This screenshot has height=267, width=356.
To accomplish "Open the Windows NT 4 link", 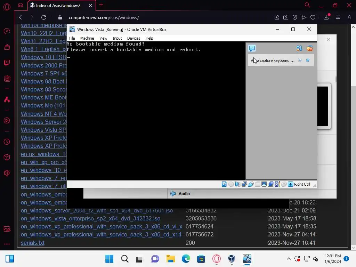I will 43,114.
